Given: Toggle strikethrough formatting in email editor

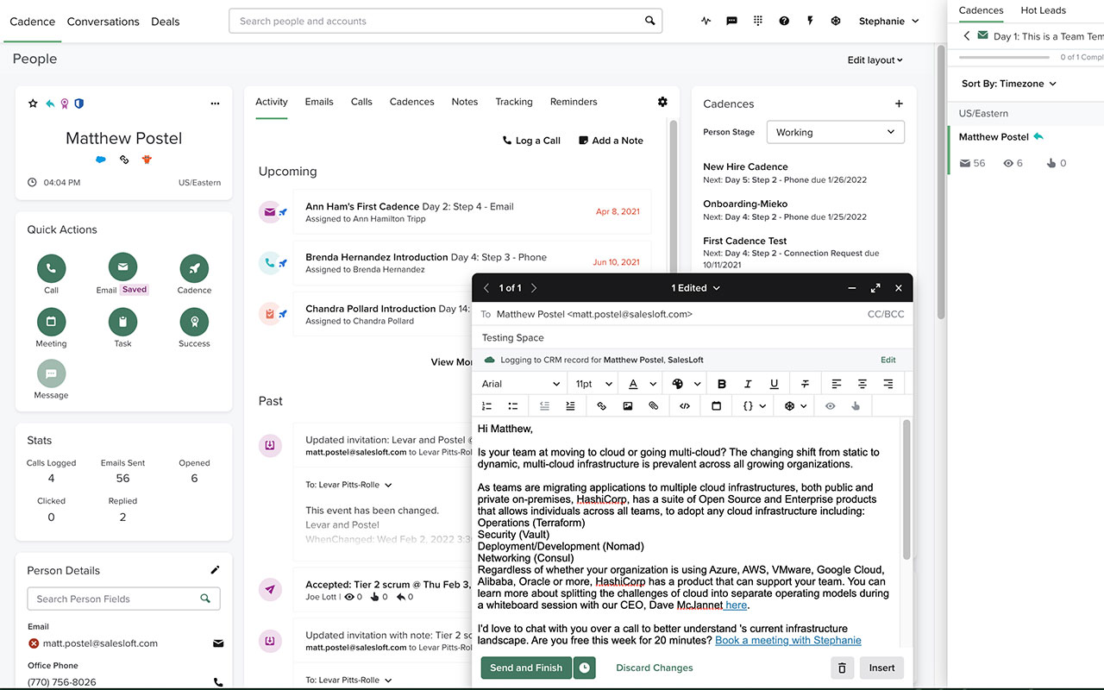Looking at the screenshot, I should tap(805, 384).
